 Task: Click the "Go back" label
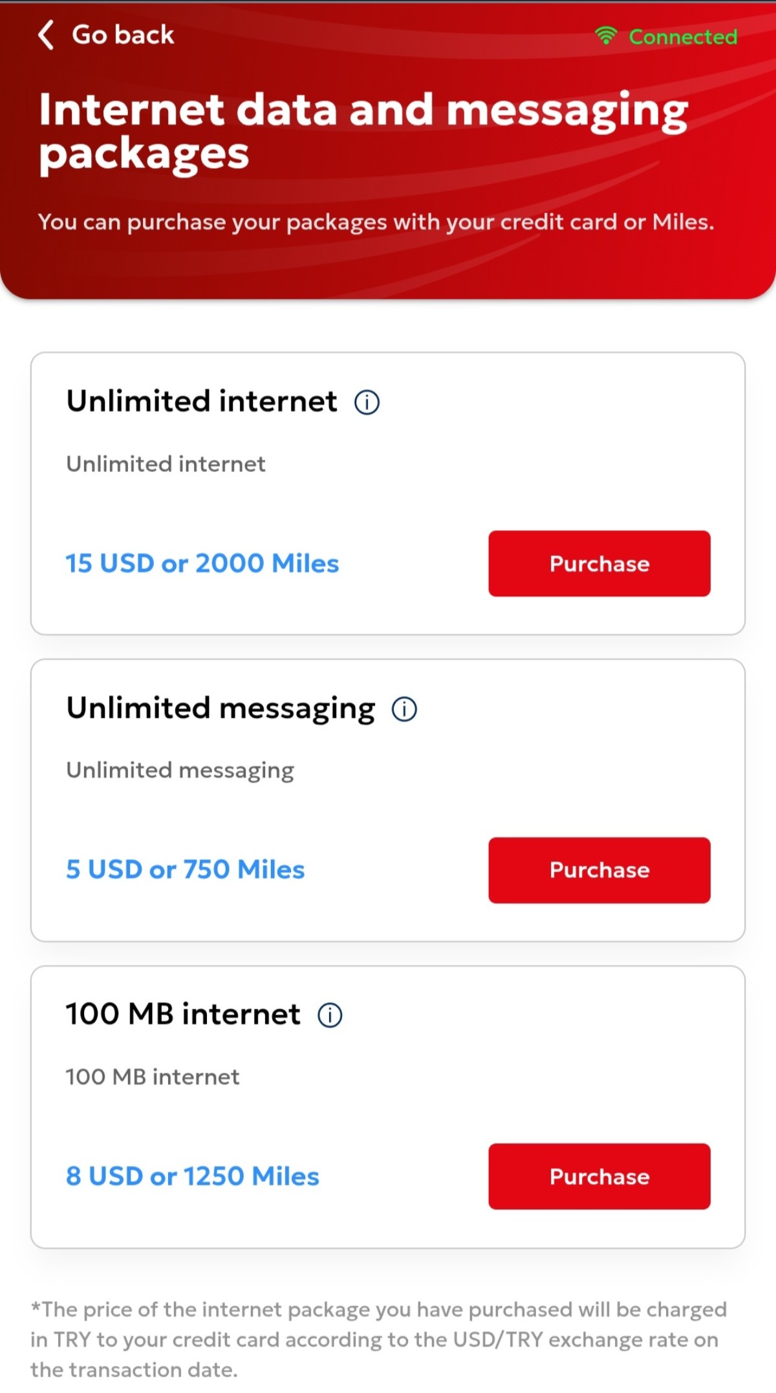[123, 35]
